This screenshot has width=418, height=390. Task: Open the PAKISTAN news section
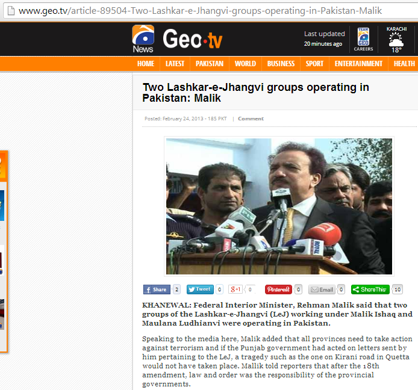pos(210,64)
